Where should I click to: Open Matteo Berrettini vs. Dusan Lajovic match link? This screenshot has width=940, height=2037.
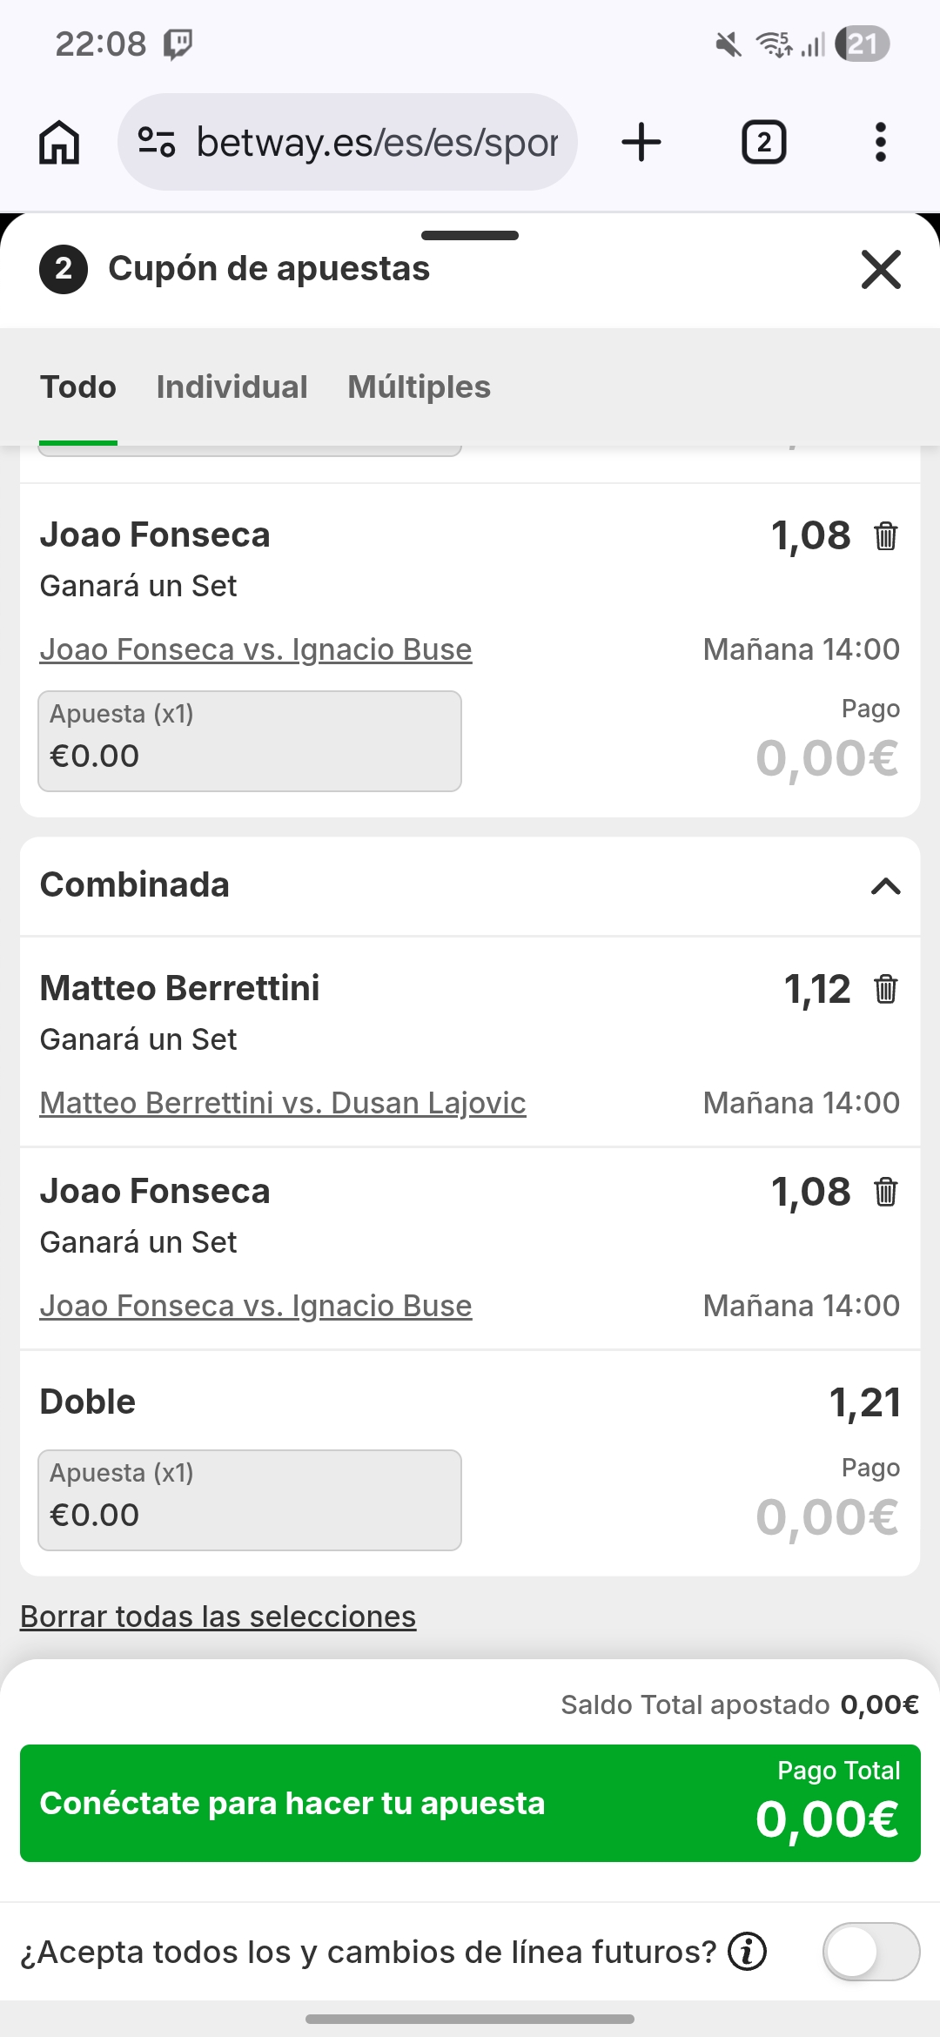point(283,1103)
